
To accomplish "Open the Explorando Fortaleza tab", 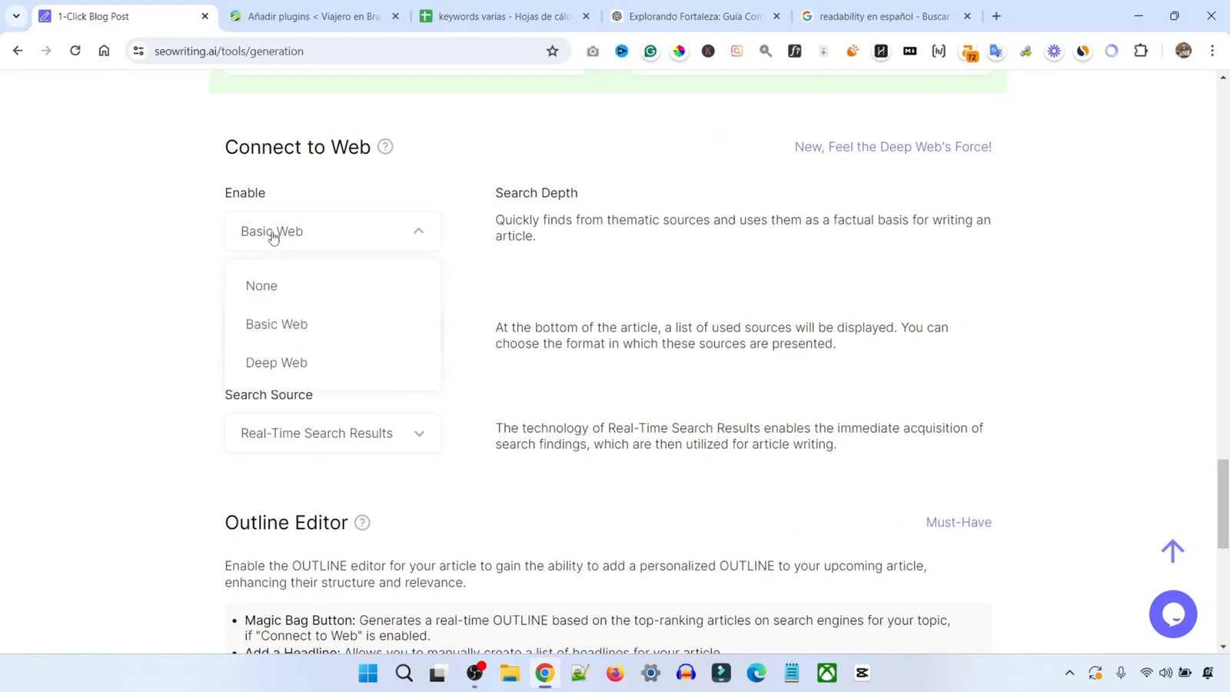I will click(x=693, y=15).
